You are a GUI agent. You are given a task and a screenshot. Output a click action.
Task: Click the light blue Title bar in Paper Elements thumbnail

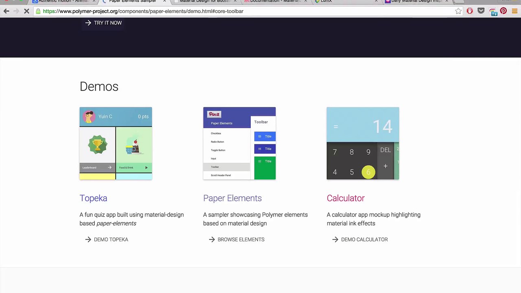tap(265, 136)
